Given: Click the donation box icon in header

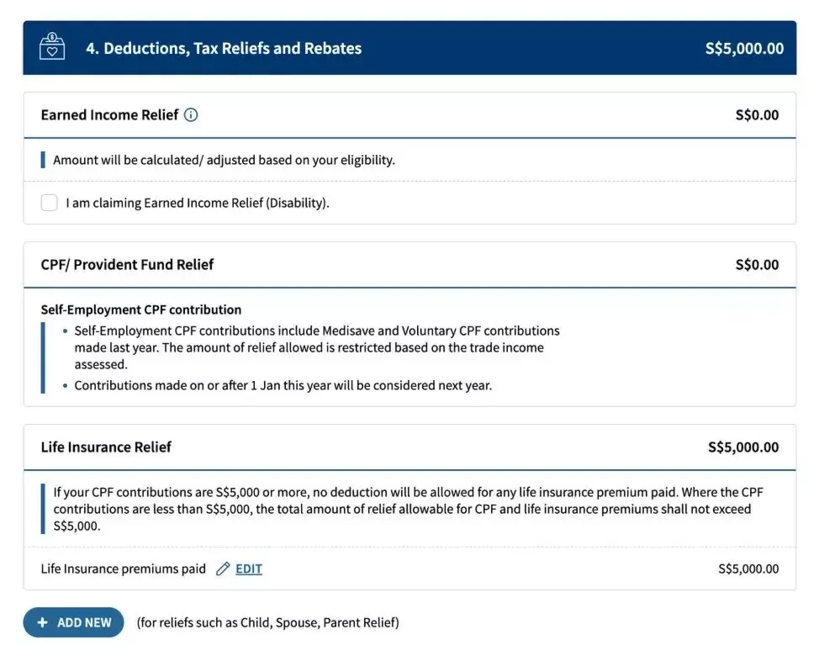Looking at the screenshot, I should 51,47.
